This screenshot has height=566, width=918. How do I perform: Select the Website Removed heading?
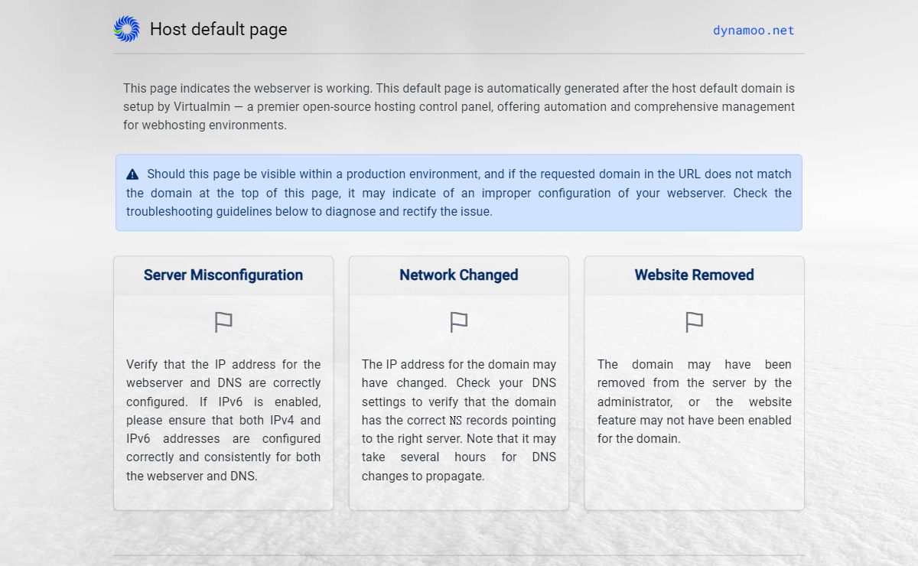pyautogui.click(x=695, y=275)
